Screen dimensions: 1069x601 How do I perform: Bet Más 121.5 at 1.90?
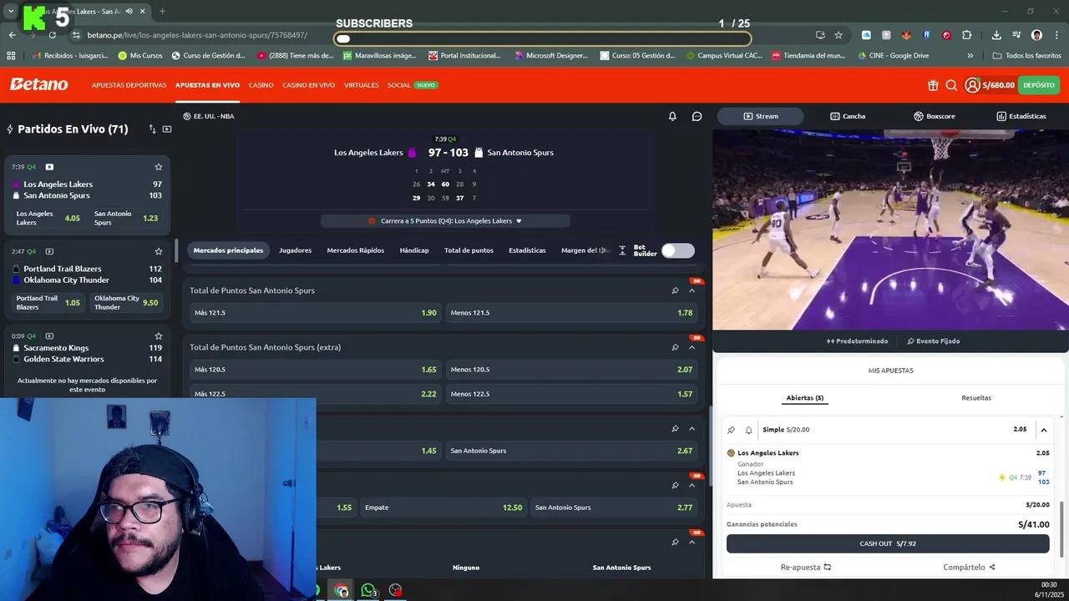(316, 313)
